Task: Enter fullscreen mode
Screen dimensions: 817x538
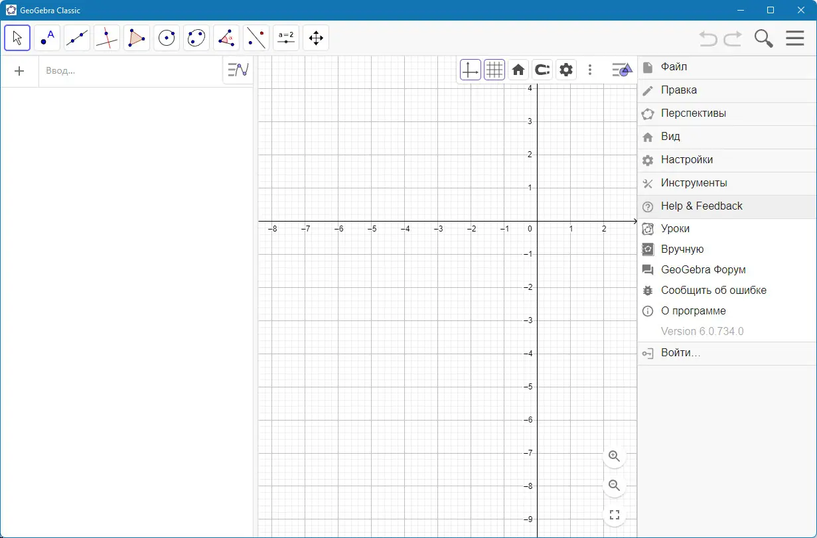Action: tap(615, 515)
